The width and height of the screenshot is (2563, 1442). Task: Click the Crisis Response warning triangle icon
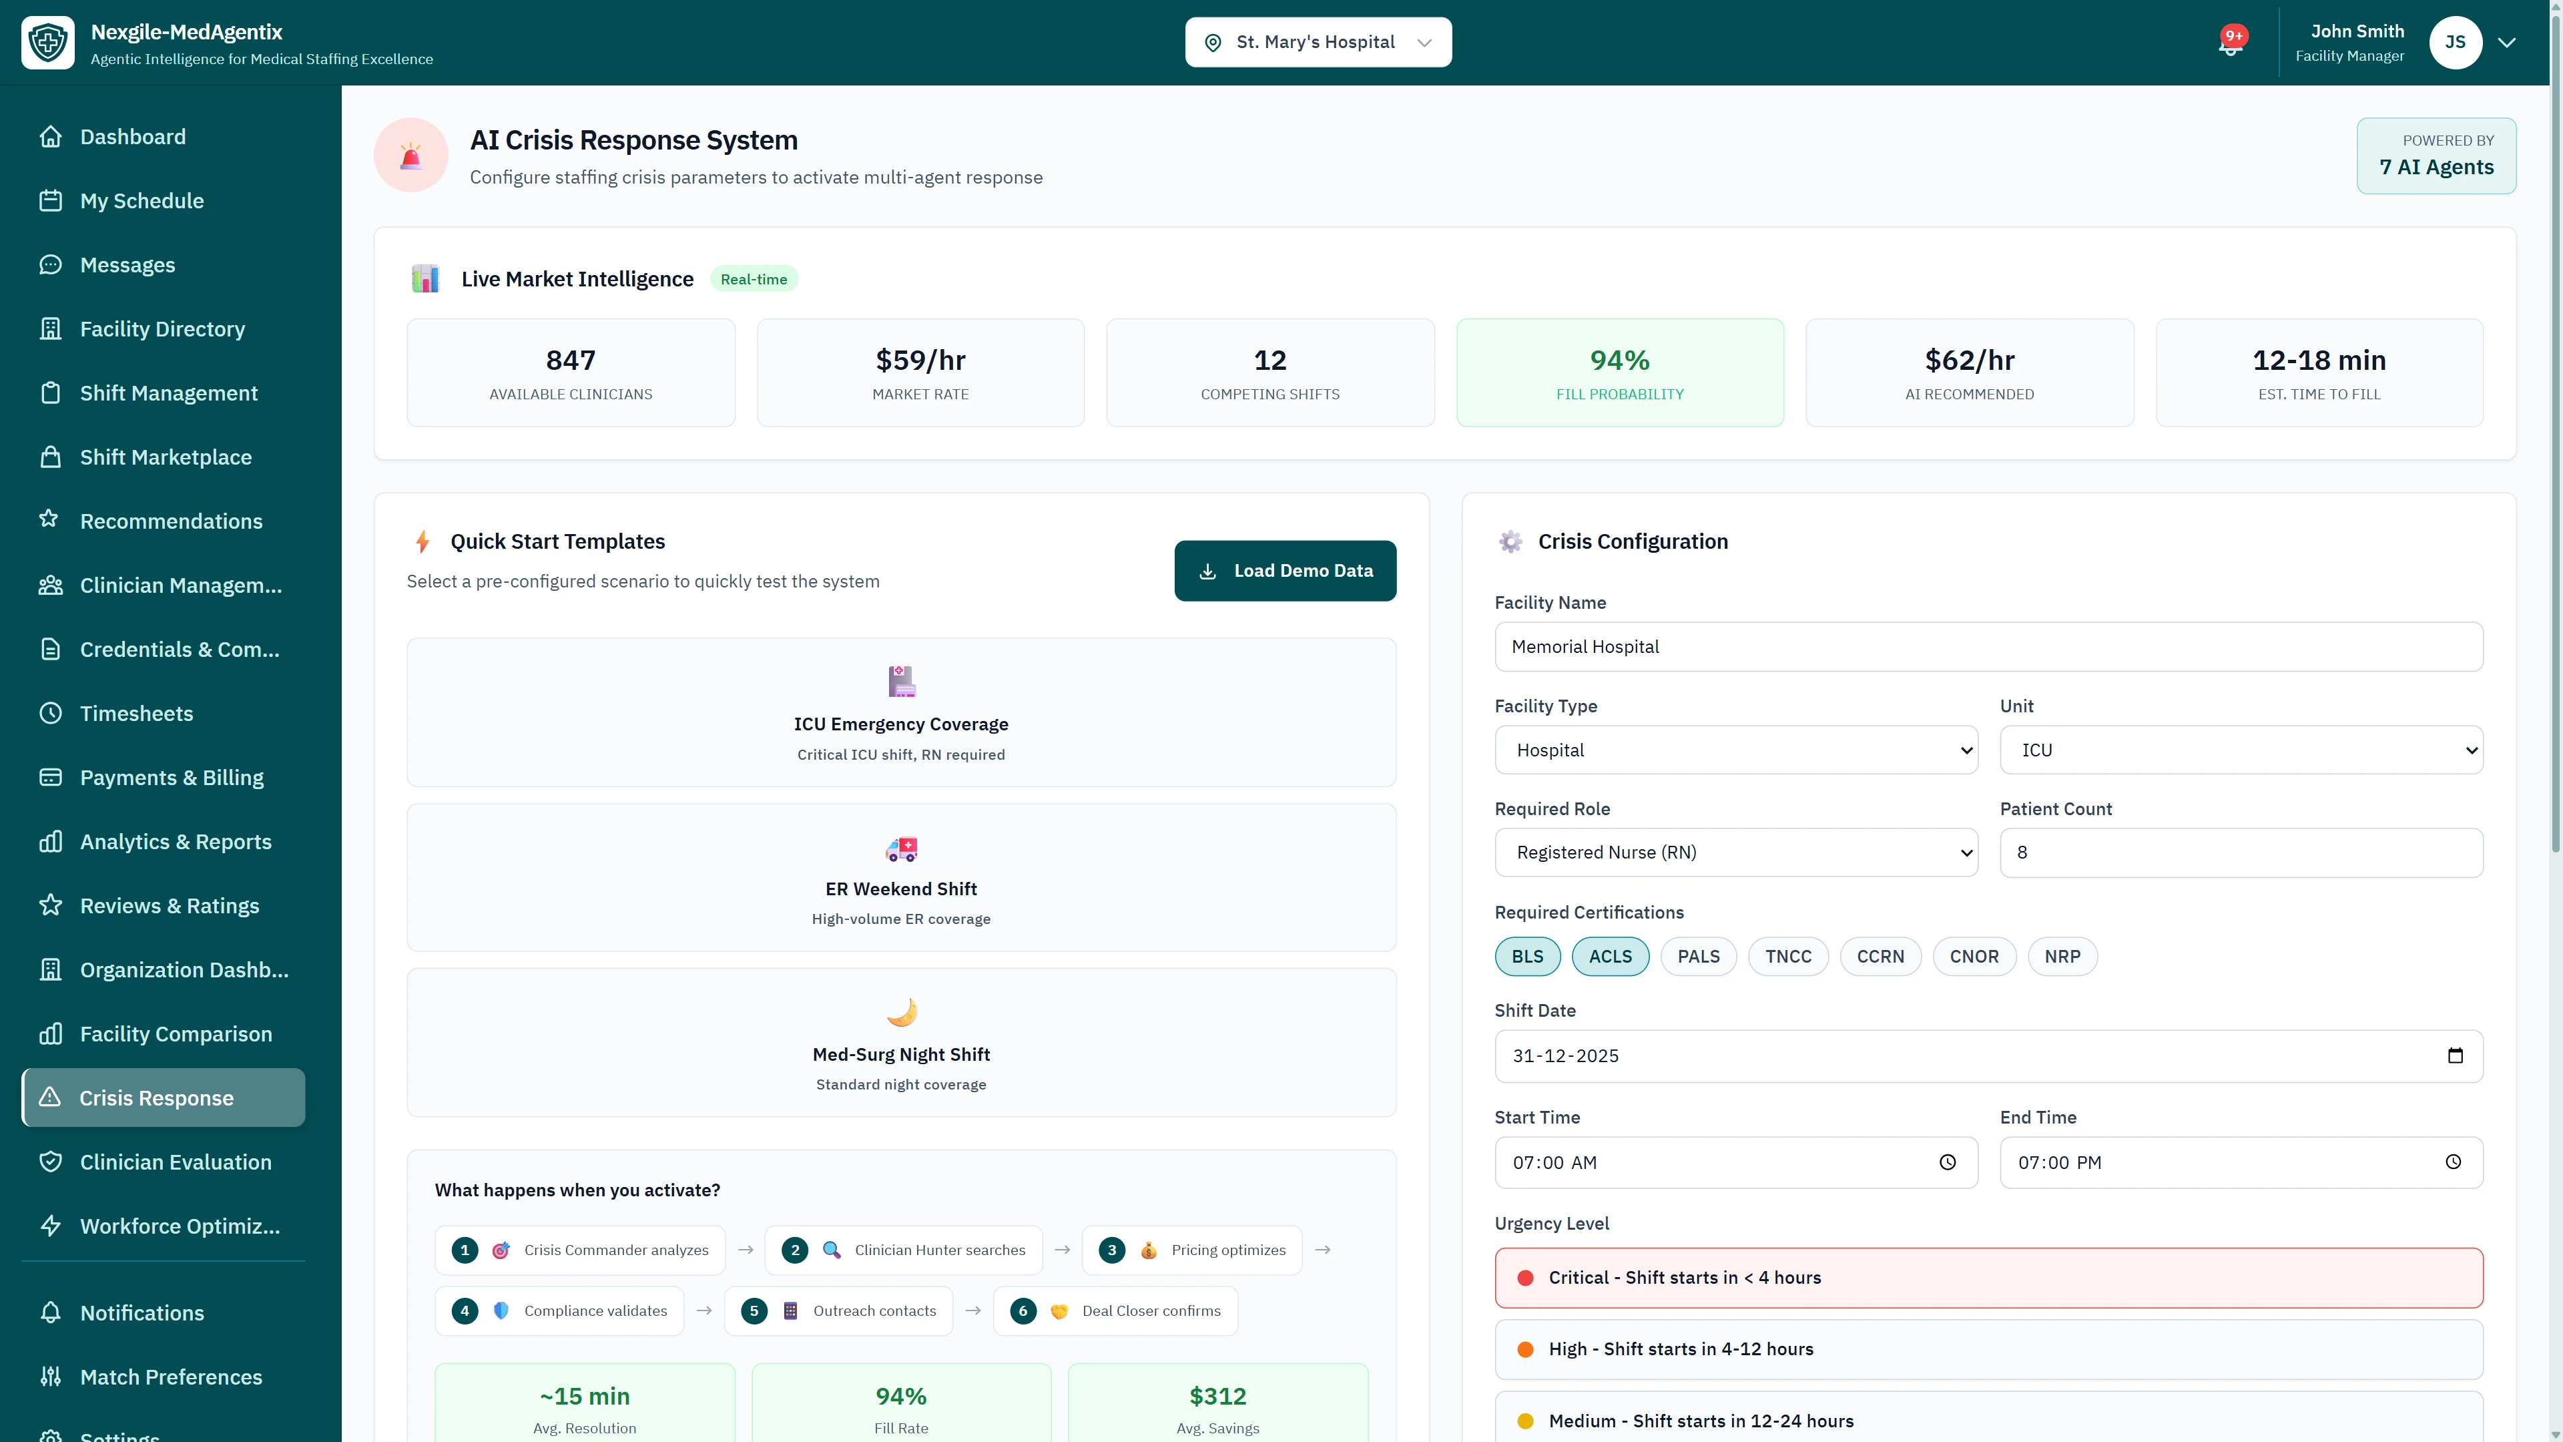pos(51,1098)
